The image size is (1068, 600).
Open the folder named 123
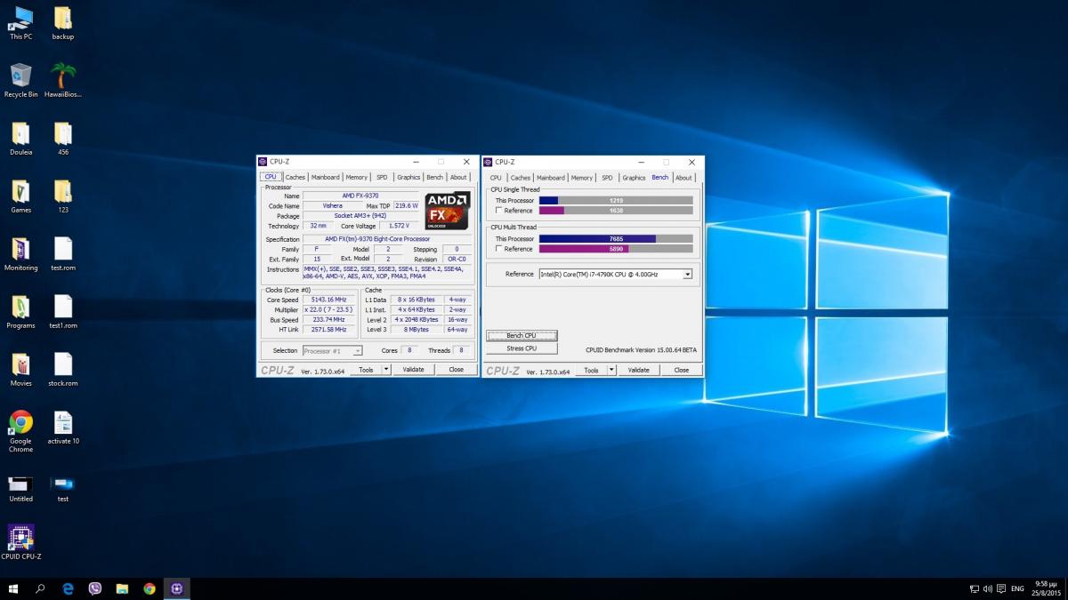tap(63, 197)
